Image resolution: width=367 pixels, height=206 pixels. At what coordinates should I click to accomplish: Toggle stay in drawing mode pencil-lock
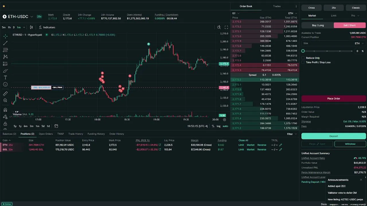click(x=5, y=117)
